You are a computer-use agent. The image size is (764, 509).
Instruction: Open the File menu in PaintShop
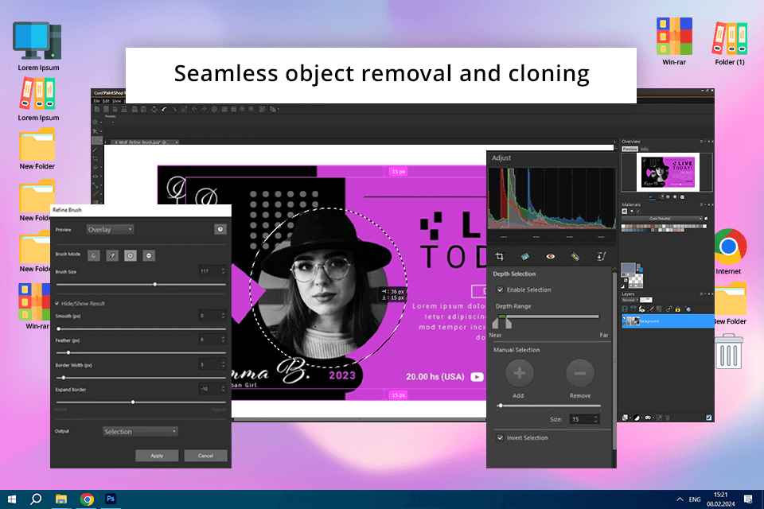[x=96, y=101]
